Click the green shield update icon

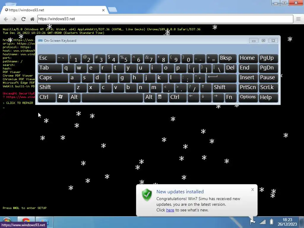click(147, 195)
